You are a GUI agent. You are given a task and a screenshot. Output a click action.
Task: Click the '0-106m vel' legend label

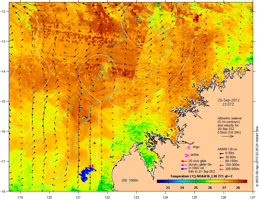(196, 168)
